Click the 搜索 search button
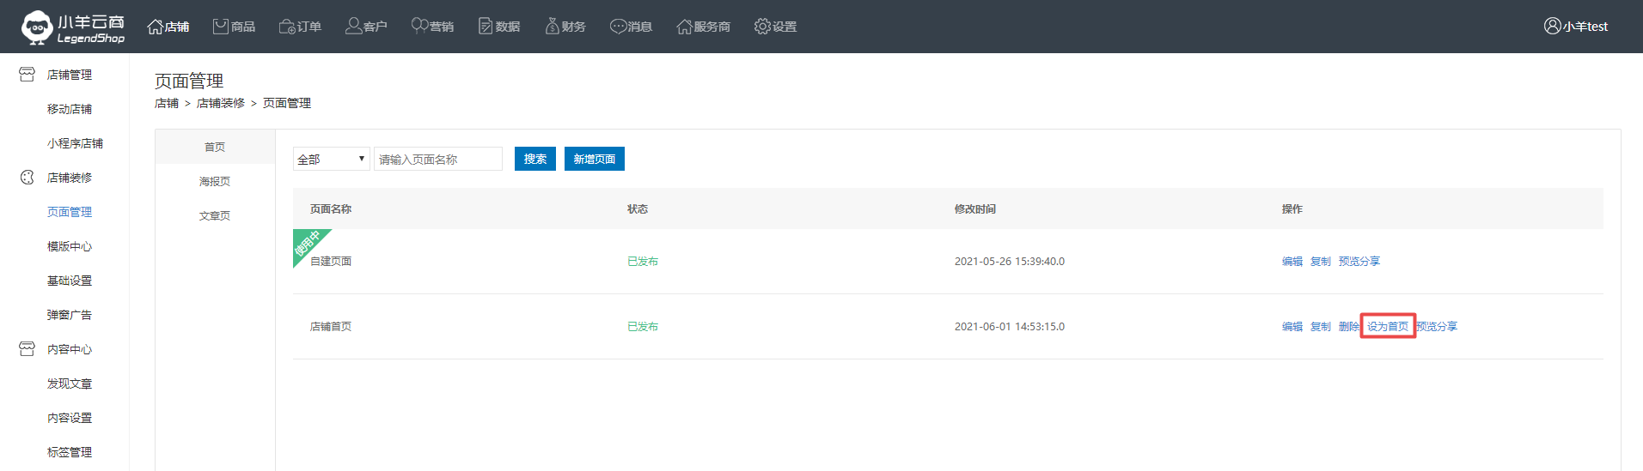1643x471 pixels. pos(534,160)
